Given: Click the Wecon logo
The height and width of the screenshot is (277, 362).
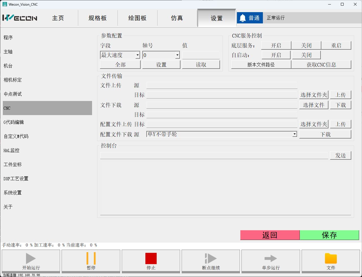Looking at the screenshot, I should tap(20, 18).
